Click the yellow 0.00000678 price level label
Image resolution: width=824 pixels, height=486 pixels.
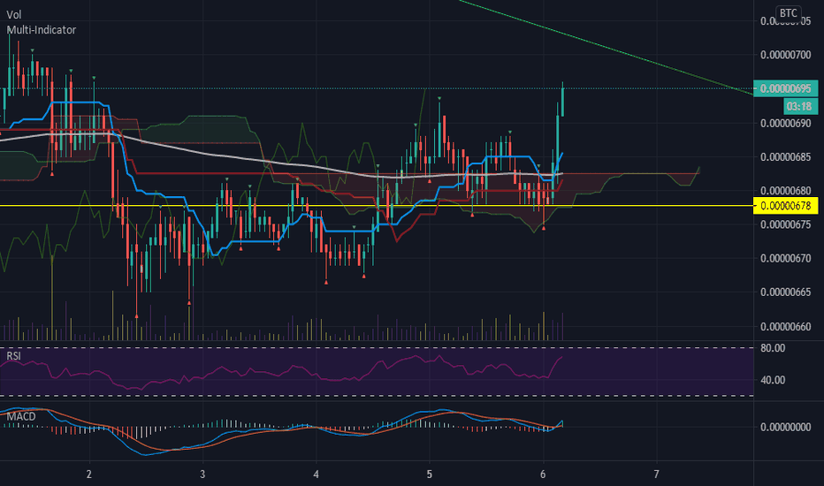tap(786, 205)
